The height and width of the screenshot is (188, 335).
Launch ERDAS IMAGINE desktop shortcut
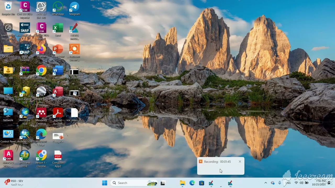pyautogui.click(x=74, y=31)
